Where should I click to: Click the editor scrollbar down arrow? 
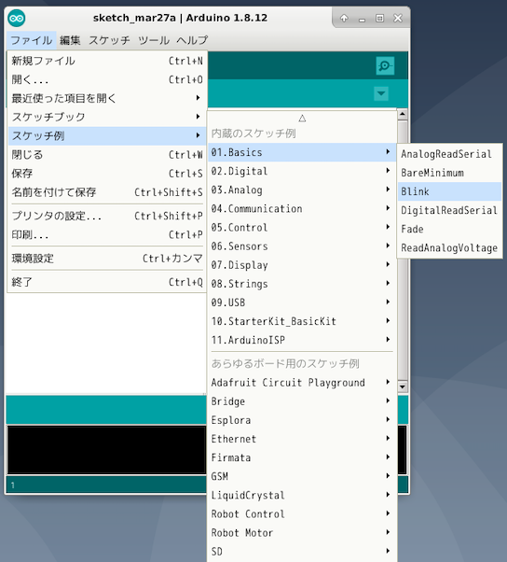tap(403, 386)
